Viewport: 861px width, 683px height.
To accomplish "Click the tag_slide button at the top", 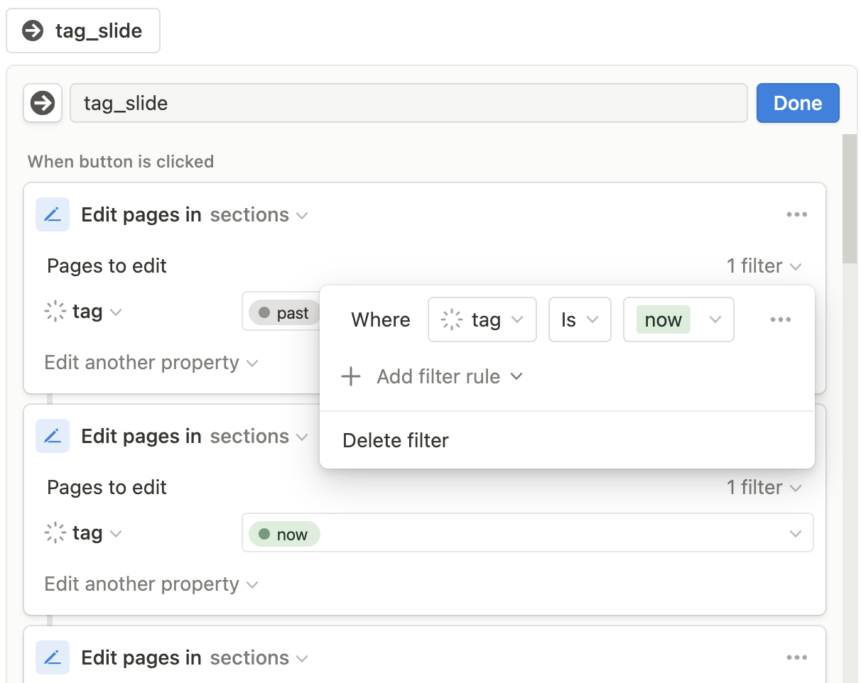I will pyautogui.click(x=83, y=31).
